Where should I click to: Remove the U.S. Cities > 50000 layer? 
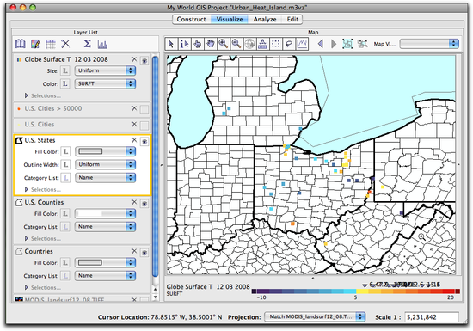134,108
